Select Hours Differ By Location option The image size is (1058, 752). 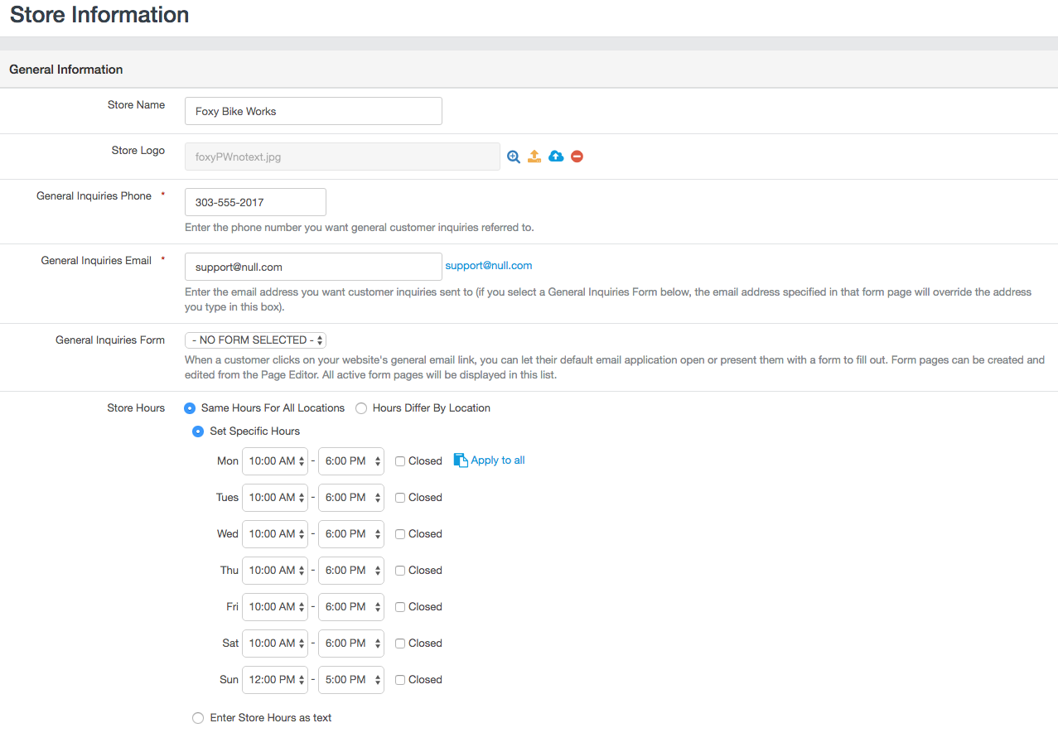click(361, 408)
